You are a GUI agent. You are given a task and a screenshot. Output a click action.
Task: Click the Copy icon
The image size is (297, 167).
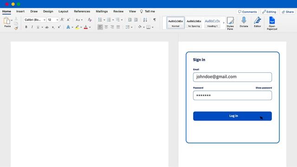coord(16,24)
